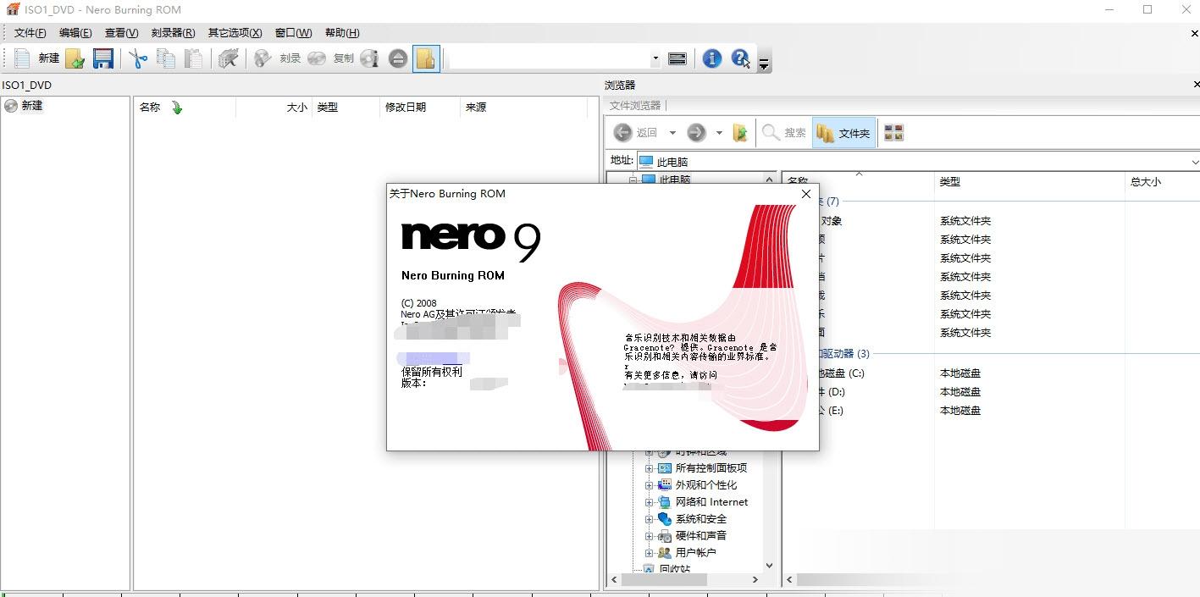Open the back history dropdown arrow
1200x597 pixels.
pos(672,133)
